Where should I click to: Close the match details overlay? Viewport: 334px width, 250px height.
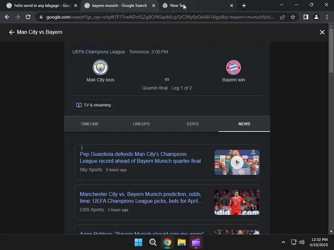click(x=322, y=32)
